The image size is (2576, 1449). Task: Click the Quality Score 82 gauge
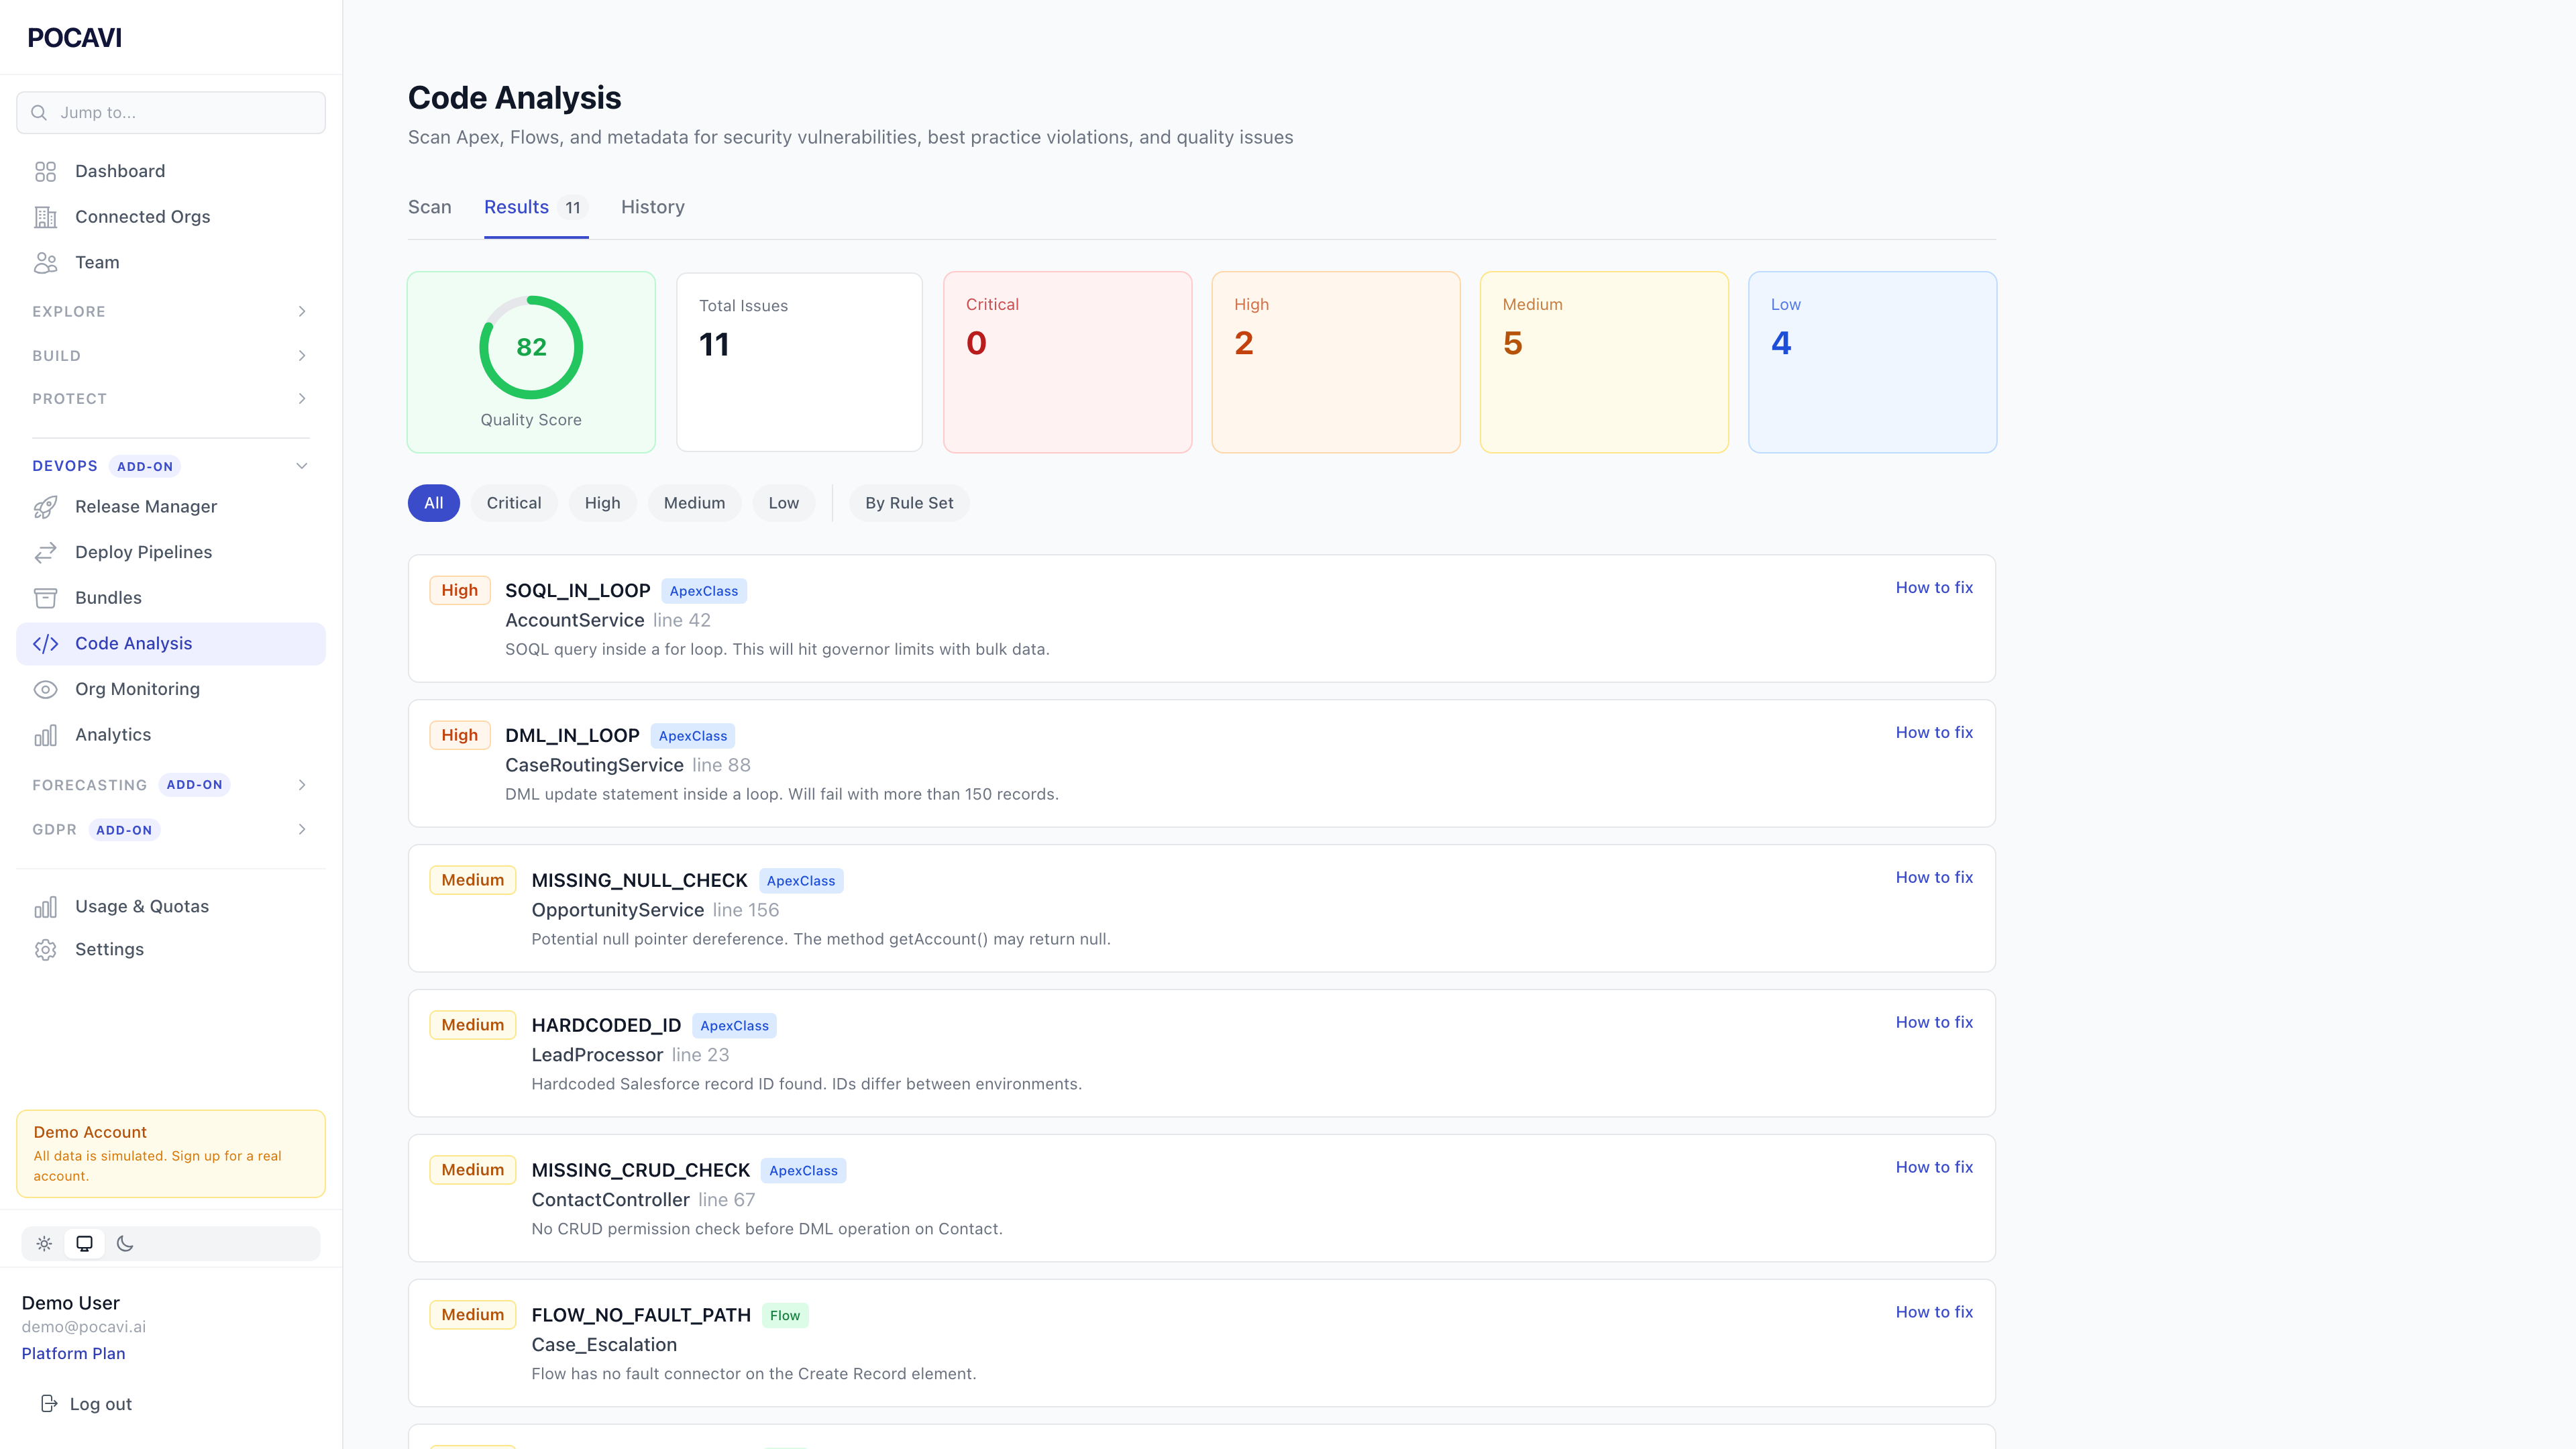point(531,347)
